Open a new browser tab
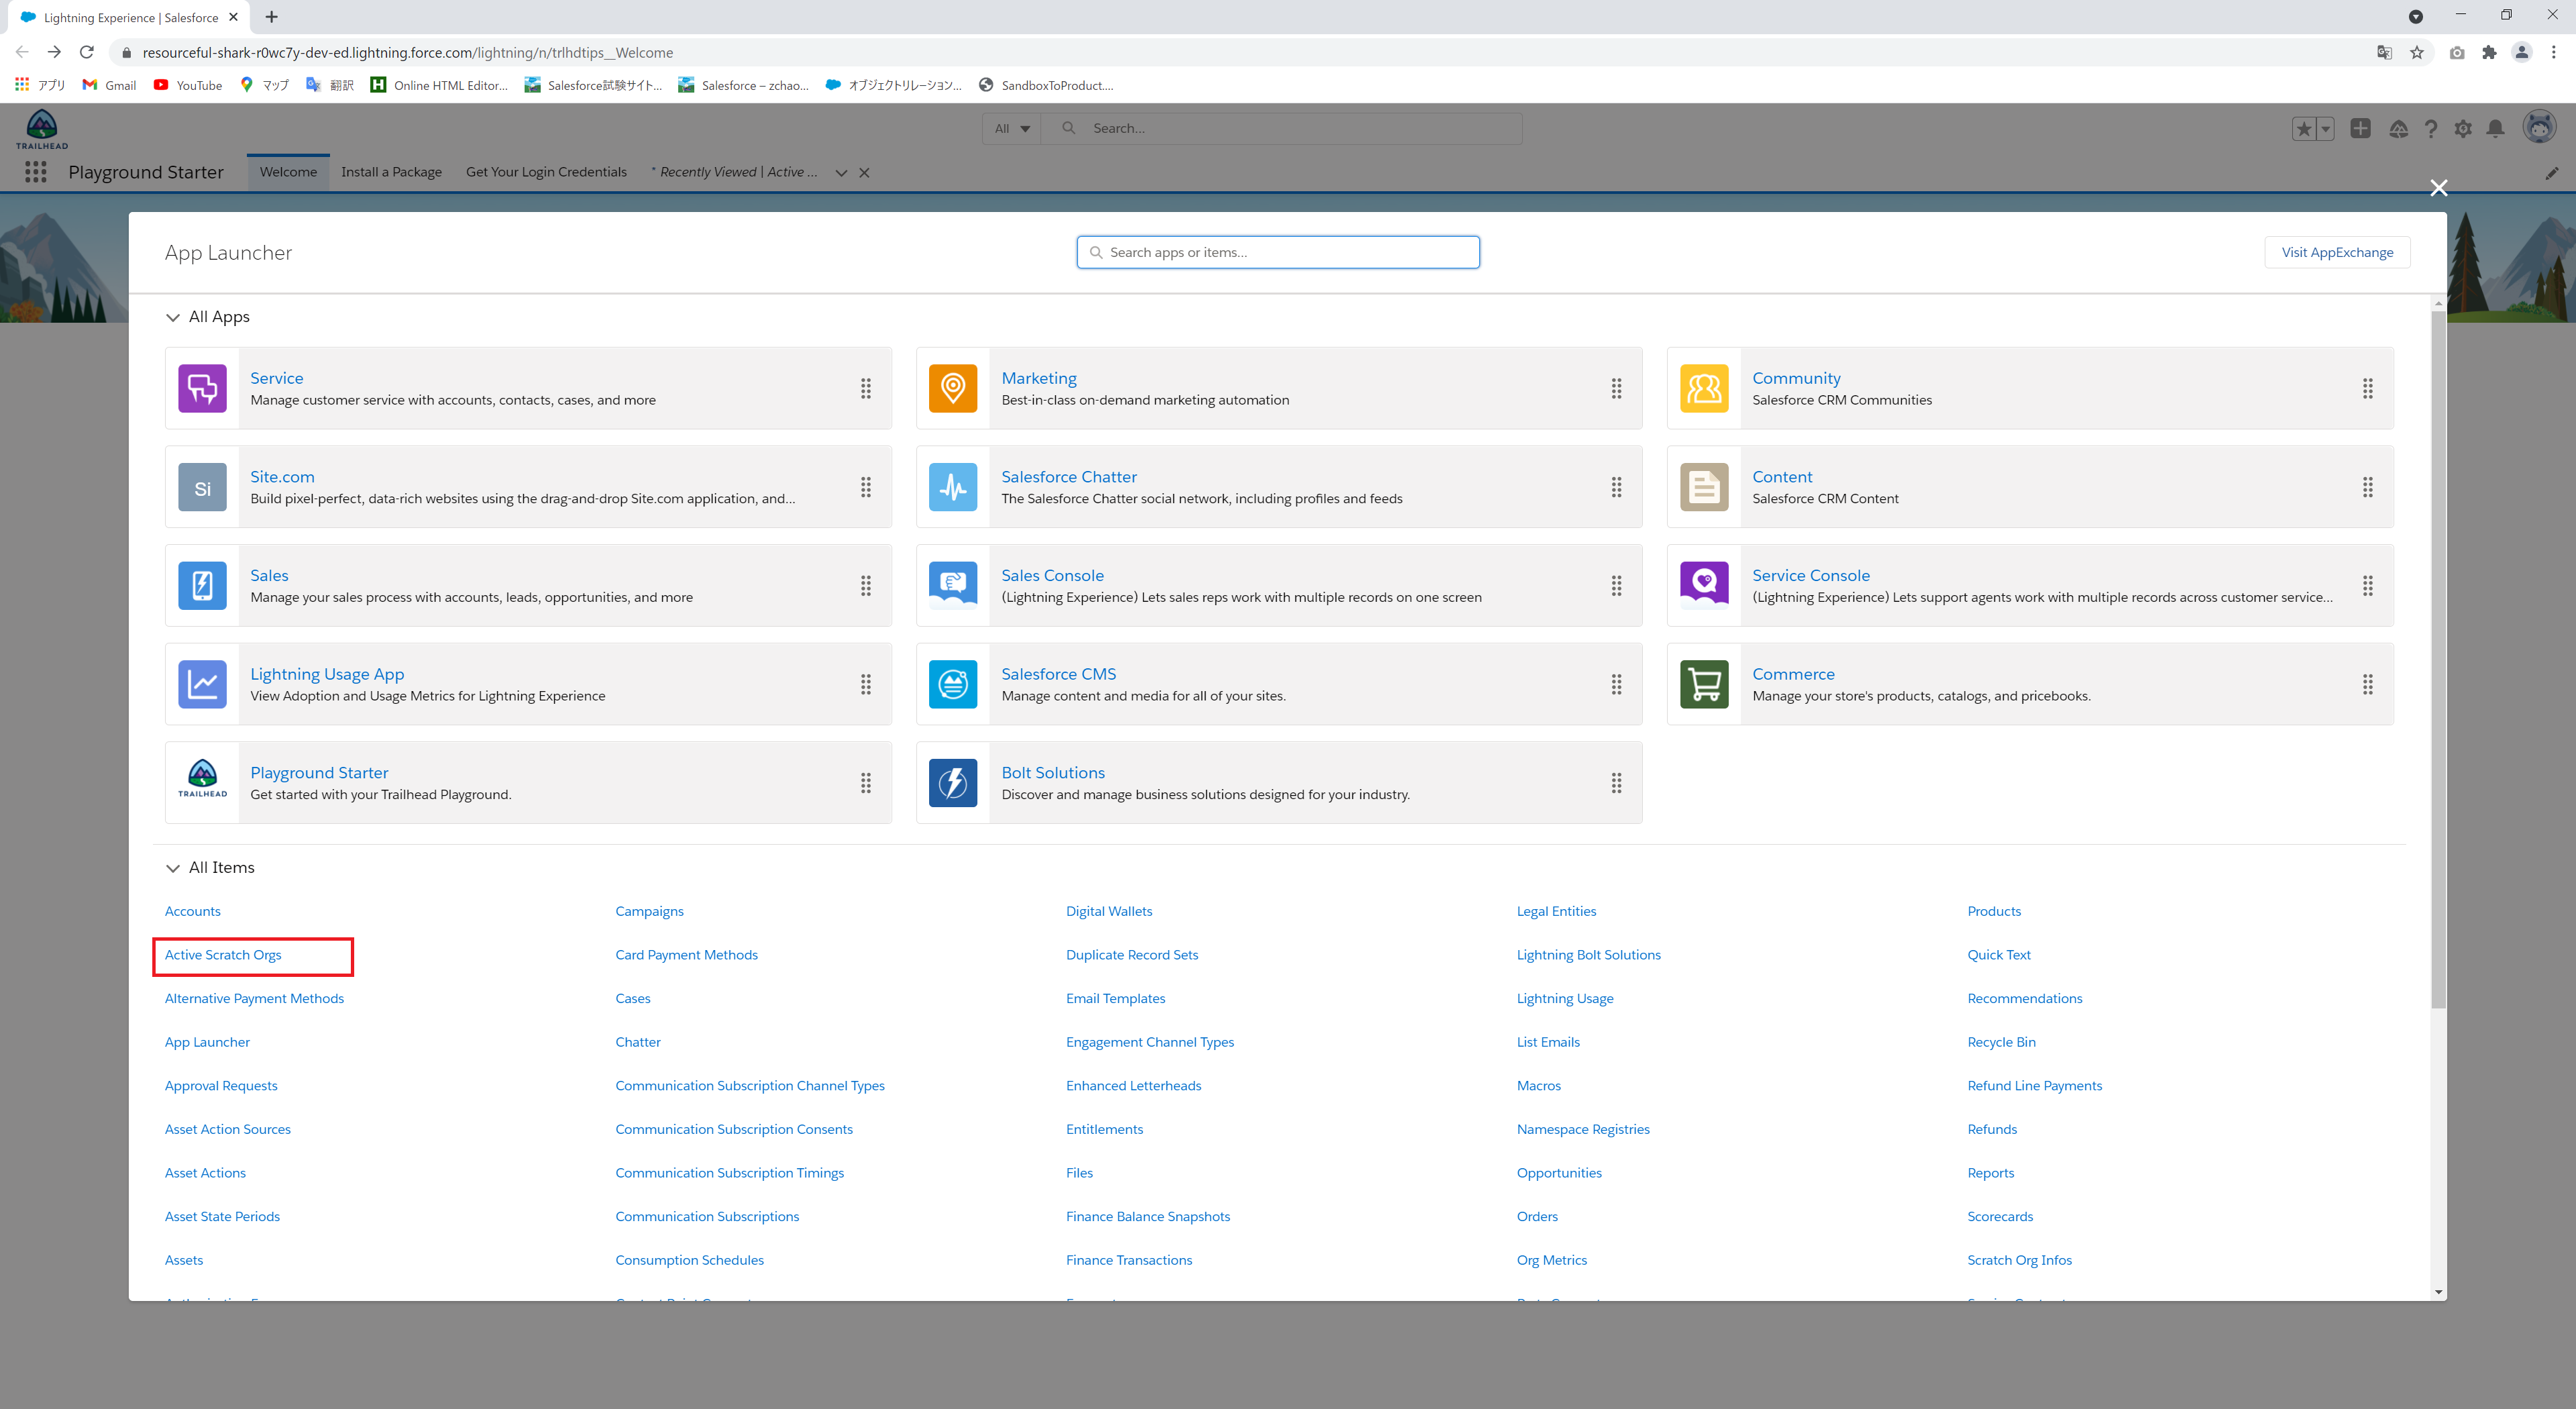Image resolution: width=2576 pixels, height=1409 pixels. tap(271, 17)
